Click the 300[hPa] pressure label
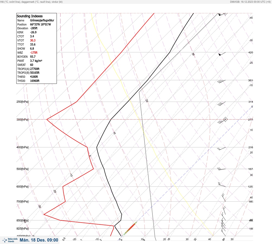The width and height of the screenshot is (272, 244). [x=23, y=120]
